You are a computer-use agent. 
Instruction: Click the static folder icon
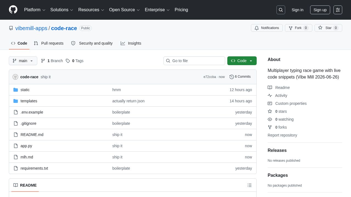tap(16, 90)
